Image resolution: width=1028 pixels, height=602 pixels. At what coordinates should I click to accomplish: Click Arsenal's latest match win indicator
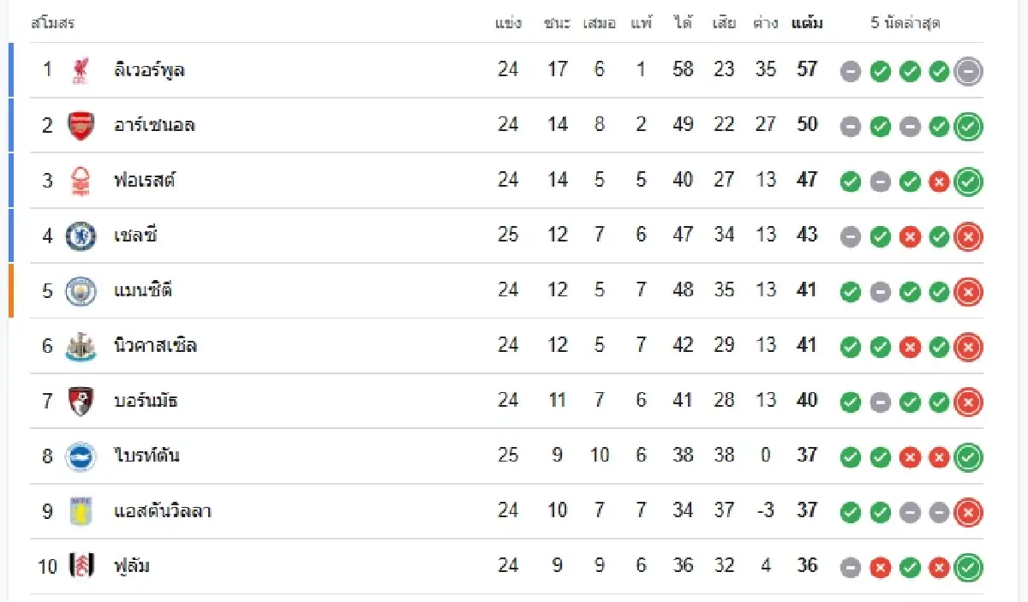pos(968,127)
